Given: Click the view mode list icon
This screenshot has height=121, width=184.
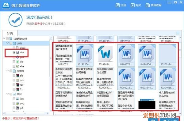Looking at the screenshot, I should pyautogui.click(x=178, y=33).
